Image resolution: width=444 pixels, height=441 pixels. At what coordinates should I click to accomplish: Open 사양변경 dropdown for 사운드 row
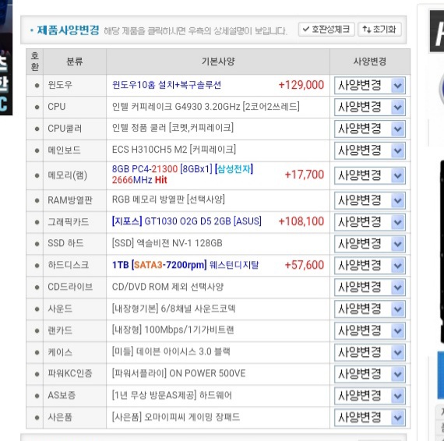tap(370, 309)
